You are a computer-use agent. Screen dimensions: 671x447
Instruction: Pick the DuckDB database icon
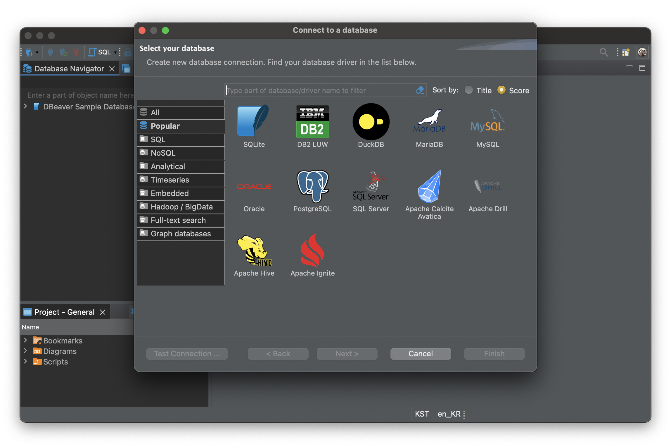(x=371, y=126)
